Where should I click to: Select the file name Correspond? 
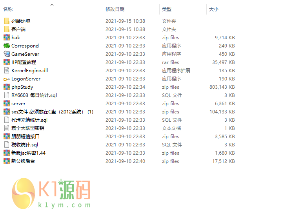click(25, 46)
